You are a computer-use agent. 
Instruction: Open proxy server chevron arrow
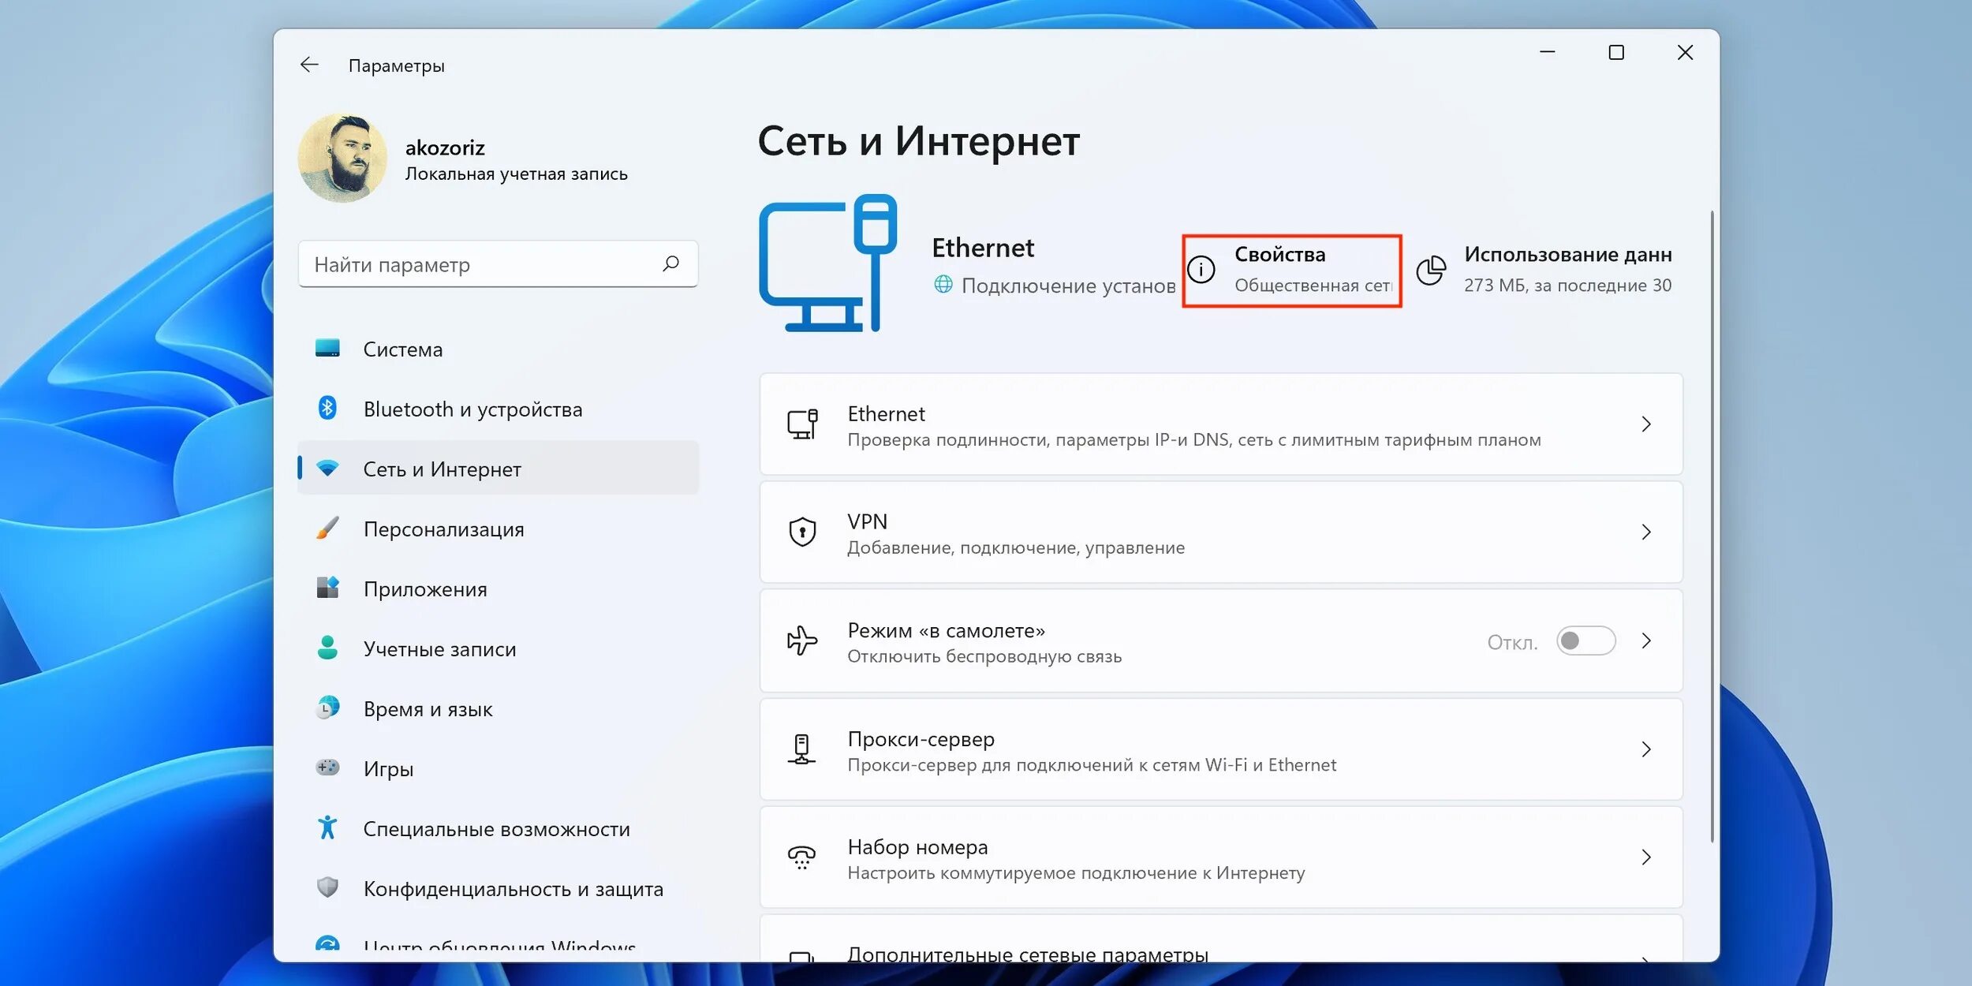click(x=1646, y=749)
